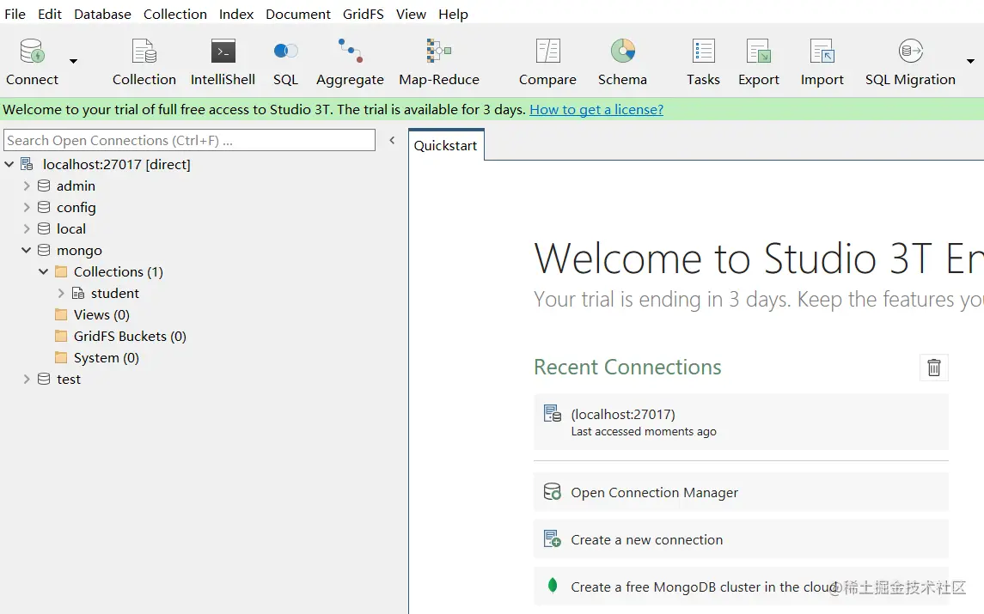Open the View menu
This screenshot has width=984, height=614.
[411, 14]
